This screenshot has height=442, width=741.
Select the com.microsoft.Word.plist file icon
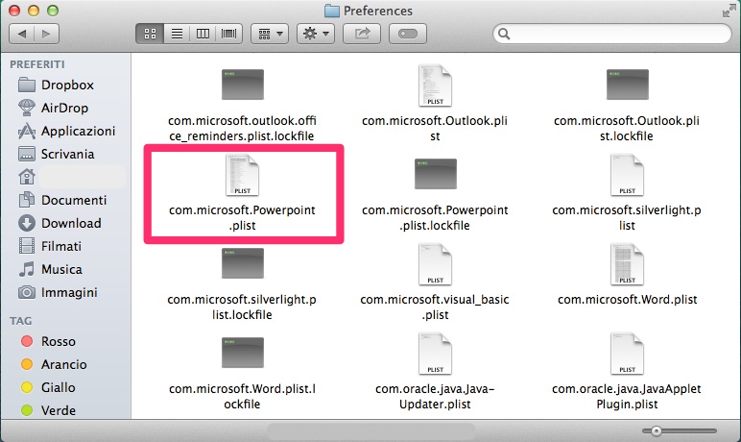coord(627,264)
